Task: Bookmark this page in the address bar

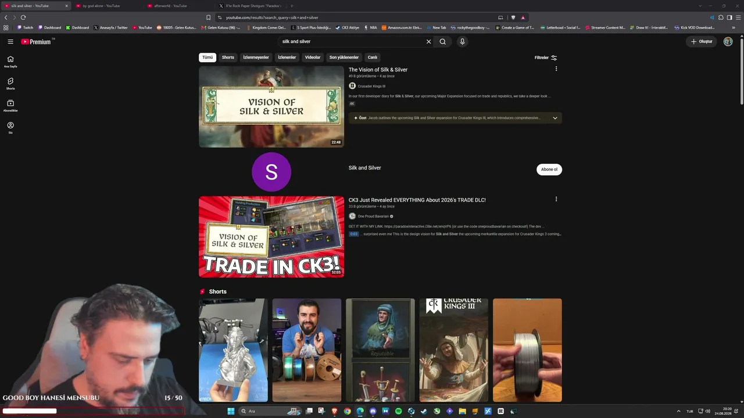Action: point(209,17)
